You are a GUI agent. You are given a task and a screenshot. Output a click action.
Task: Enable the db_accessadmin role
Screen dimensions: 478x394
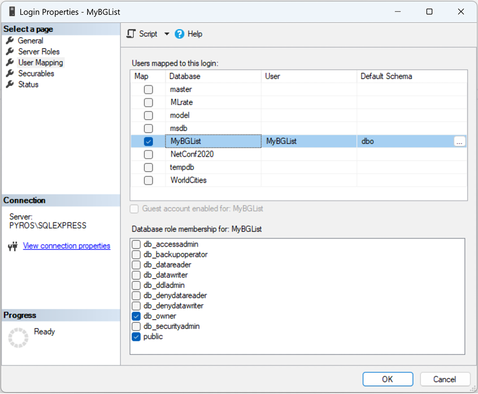pos(136,244)
